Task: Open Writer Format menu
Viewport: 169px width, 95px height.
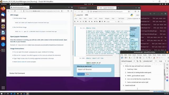Action: [139, 55]
